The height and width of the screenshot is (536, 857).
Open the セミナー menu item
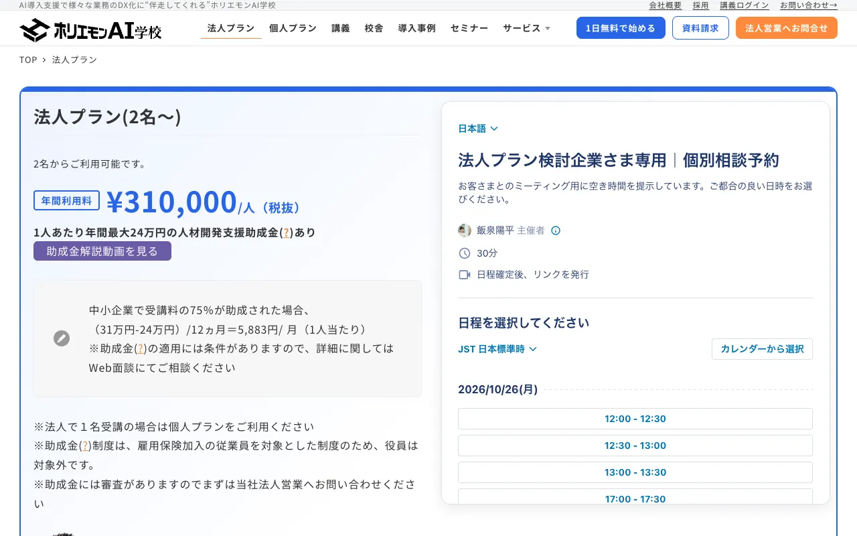[469, 28]
